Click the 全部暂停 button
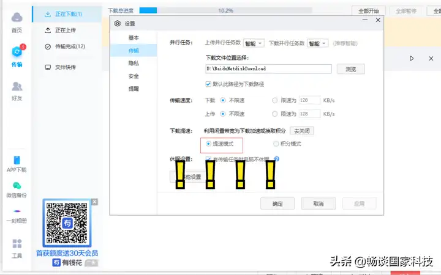Screen dimensions: 441x275 (x=406, y=11)
